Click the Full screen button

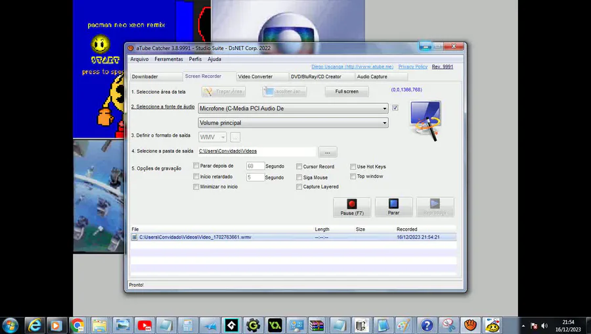[x=347, y=91]
